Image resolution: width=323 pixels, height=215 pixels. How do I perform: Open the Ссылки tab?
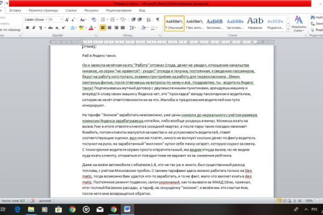click(71, 11)
